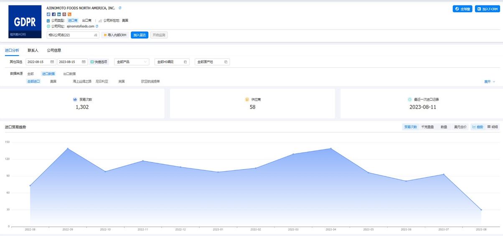
Task: Open the LinkedIn social icon
Action: (59, 14)
